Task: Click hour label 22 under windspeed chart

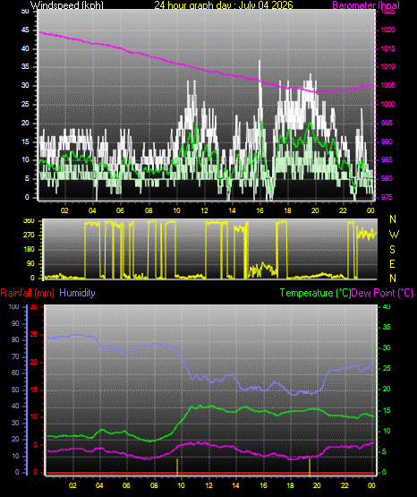Action: point(343,210)
